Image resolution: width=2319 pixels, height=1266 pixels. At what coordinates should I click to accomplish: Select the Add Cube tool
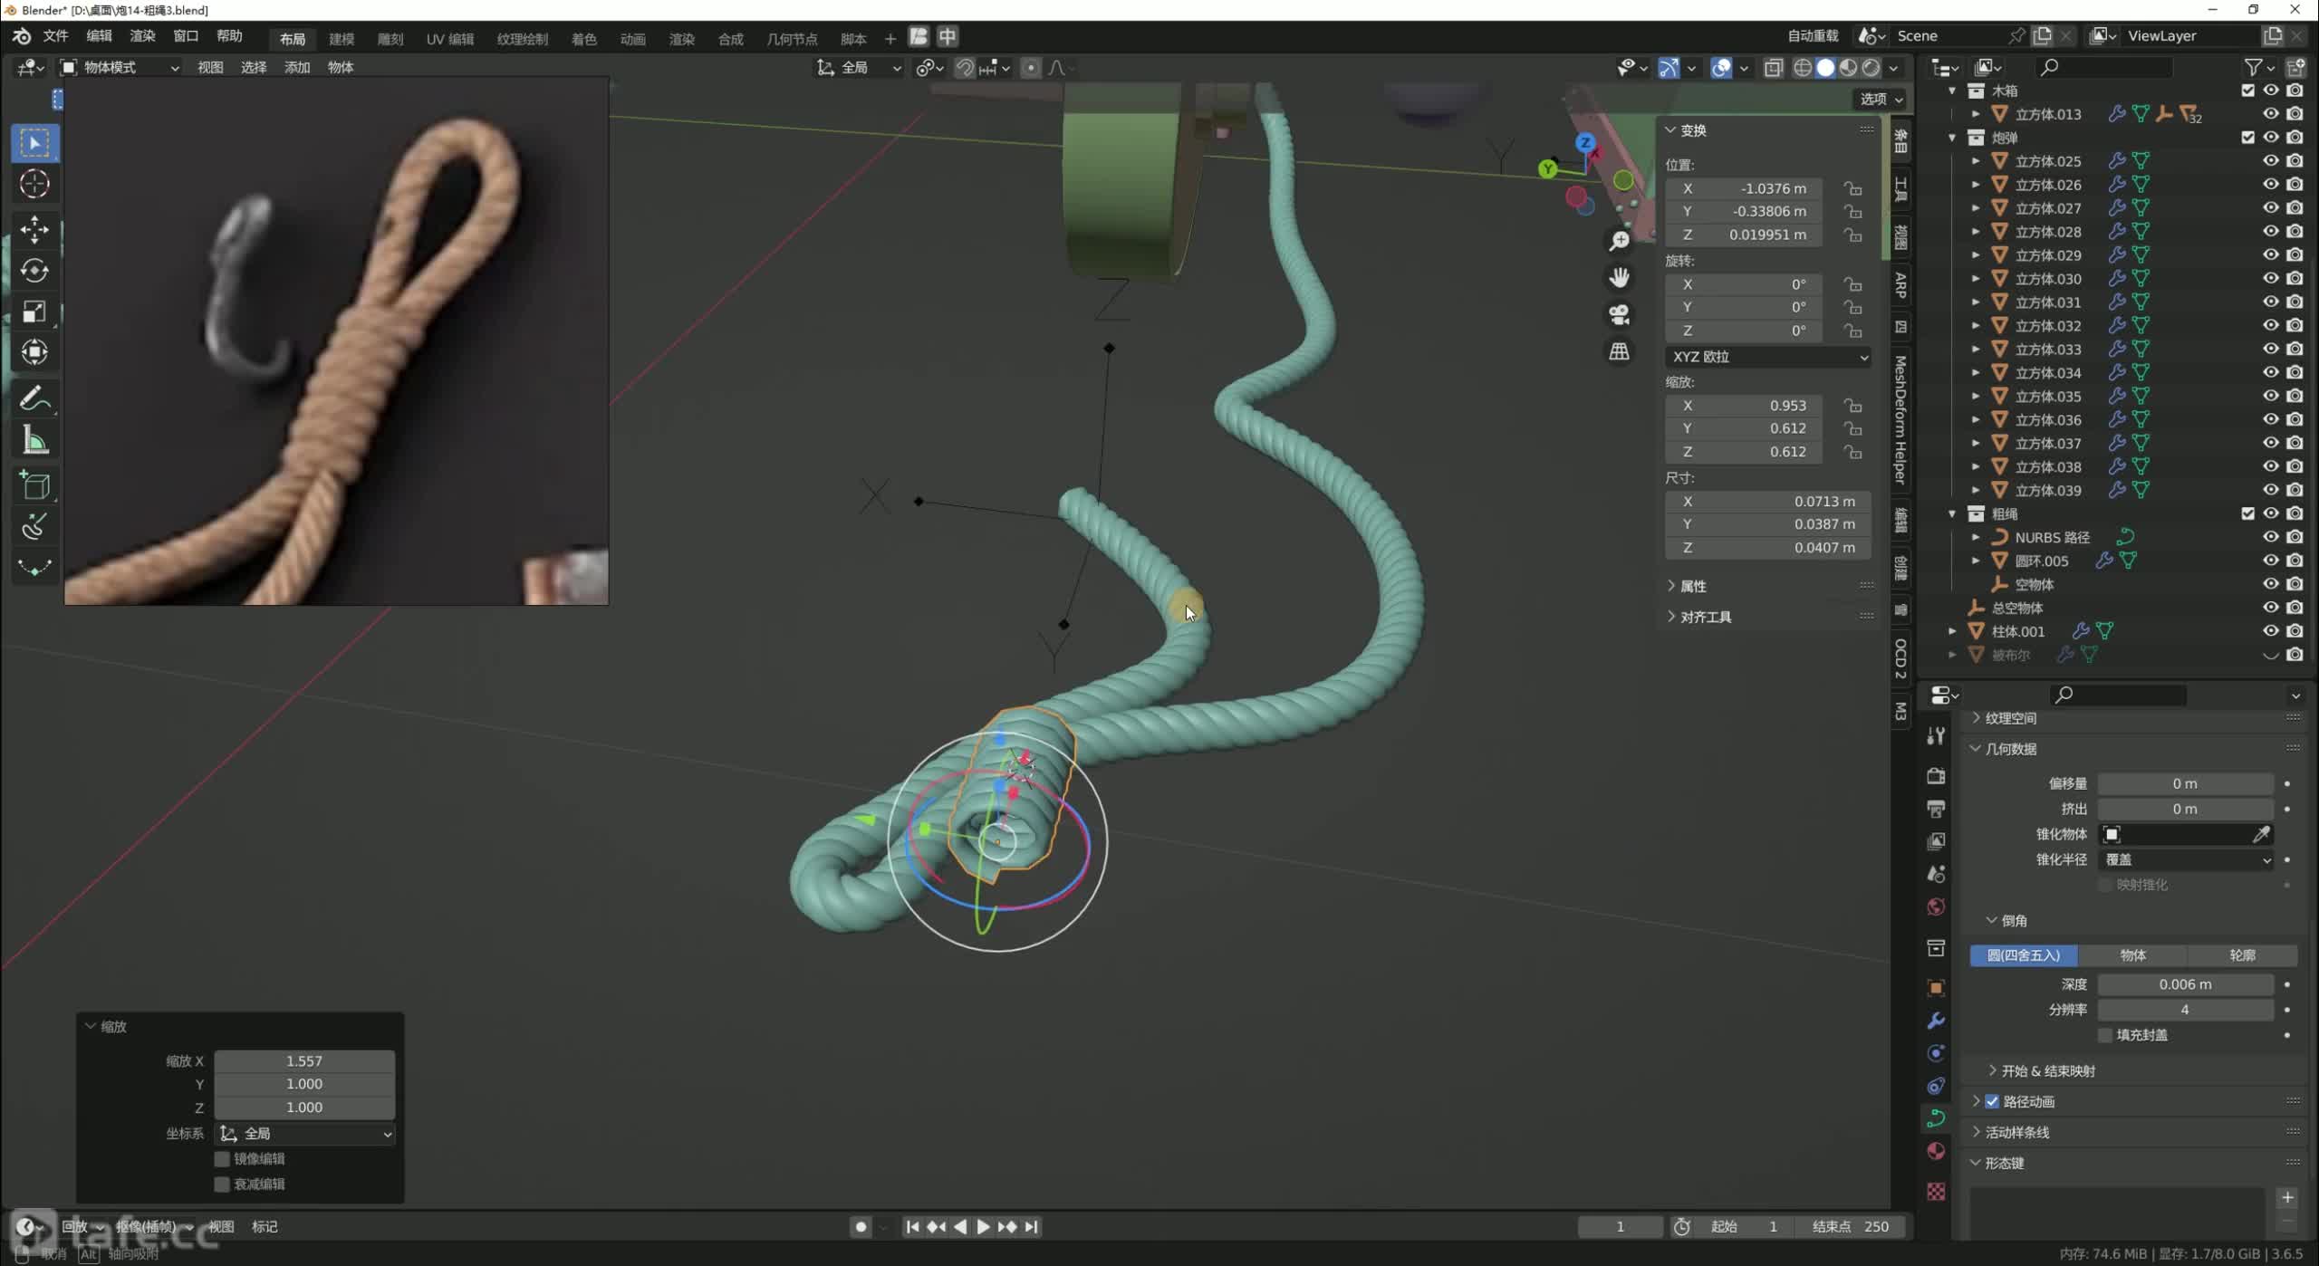coord(34,485)
